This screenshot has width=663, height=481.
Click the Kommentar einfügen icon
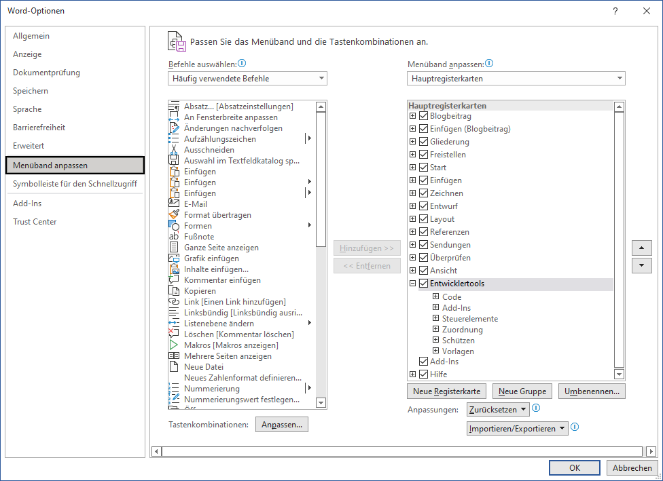tap(174, 280)
